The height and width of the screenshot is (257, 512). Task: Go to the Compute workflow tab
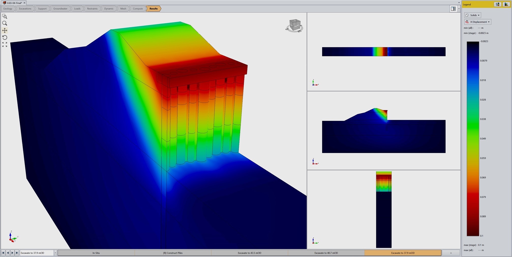pos(138,9)
